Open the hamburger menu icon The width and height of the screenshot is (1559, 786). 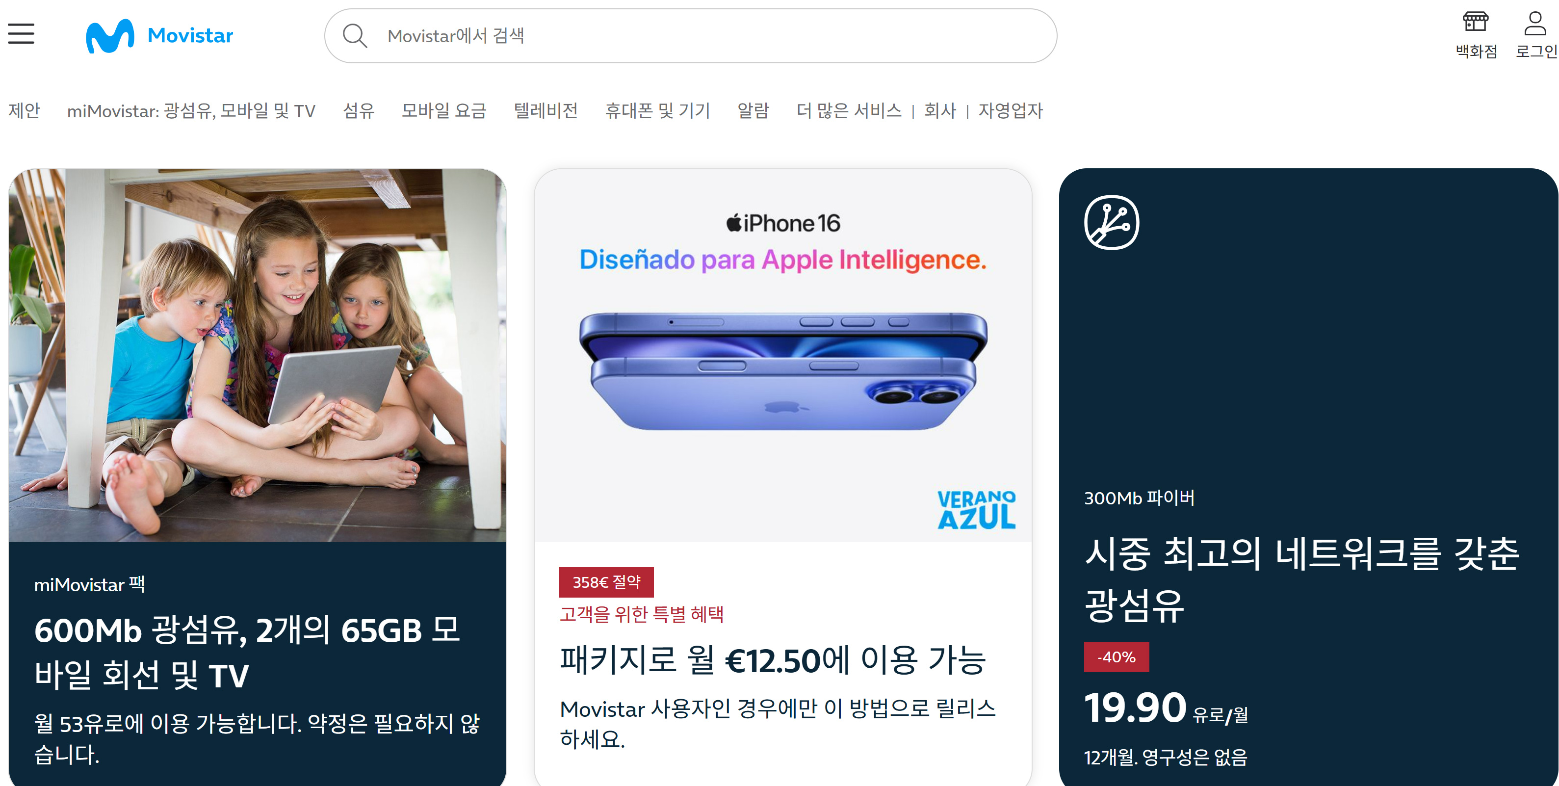(21, 34)
